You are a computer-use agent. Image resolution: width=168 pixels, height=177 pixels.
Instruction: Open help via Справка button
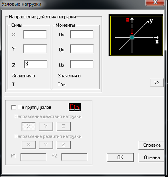[152, 145]
